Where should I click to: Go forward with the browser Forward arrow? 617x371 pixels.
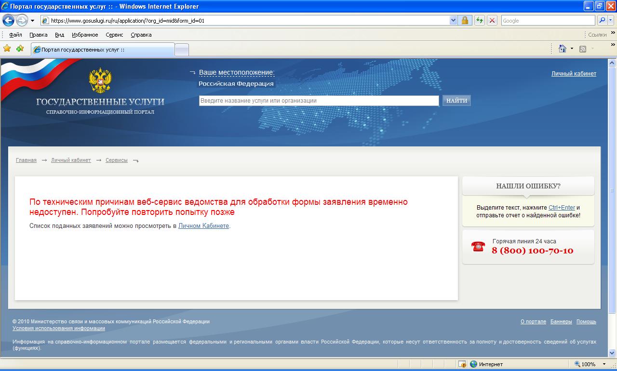[x=22, y=21]
